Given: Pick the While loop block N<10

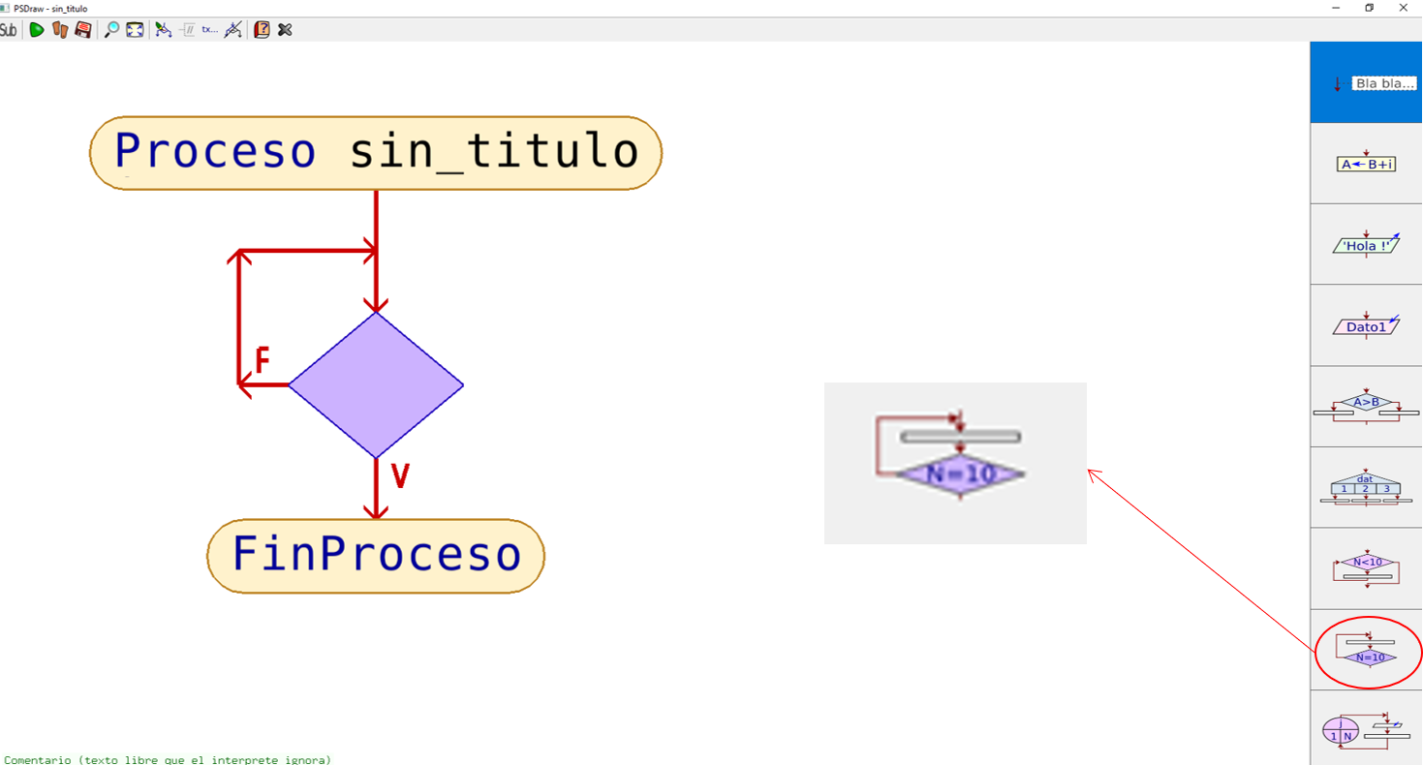Looking at the screenshot, I should click(1366, 568).
